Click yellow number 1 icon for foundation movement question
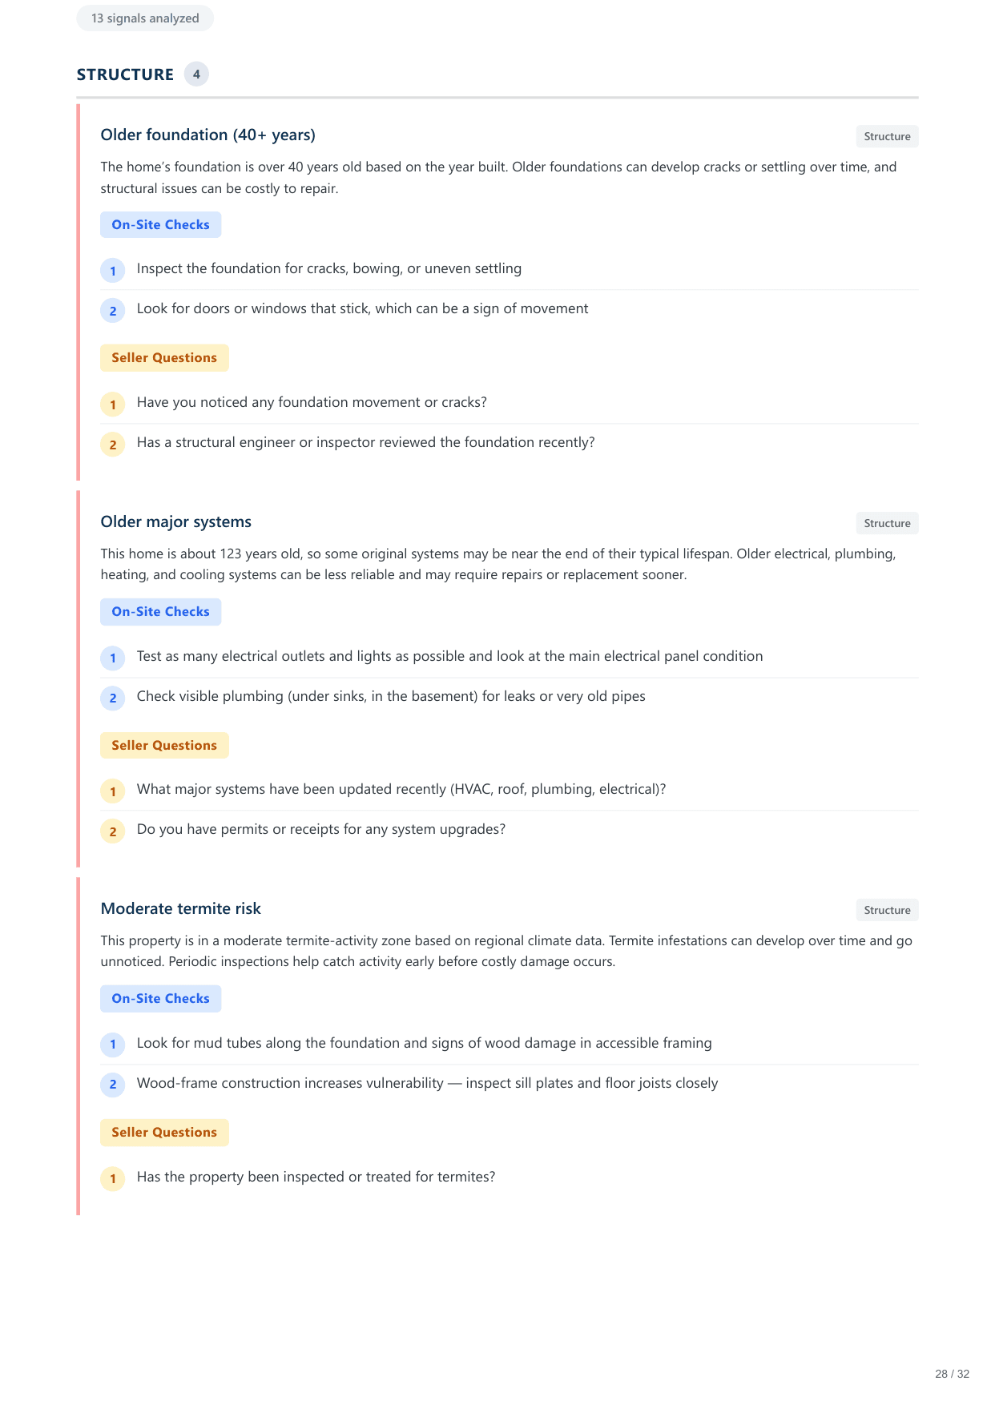This screenshot has height=1405, width=995. 113,405
